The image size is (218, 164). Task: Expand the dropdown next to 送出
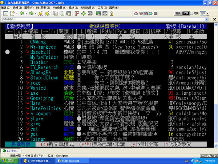[208, 13]
